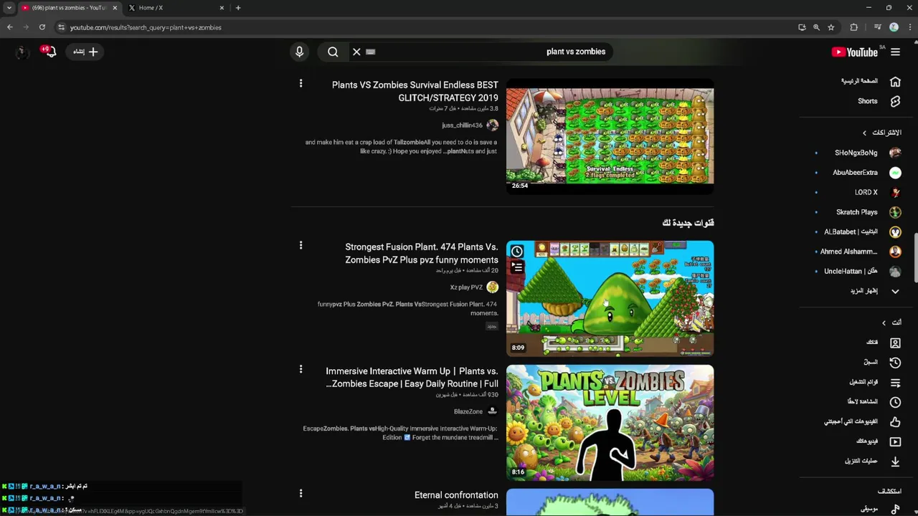Screen dimensions: 918x516
Task: Bookmark this page with star icon
Action: [x=831, y=27]
